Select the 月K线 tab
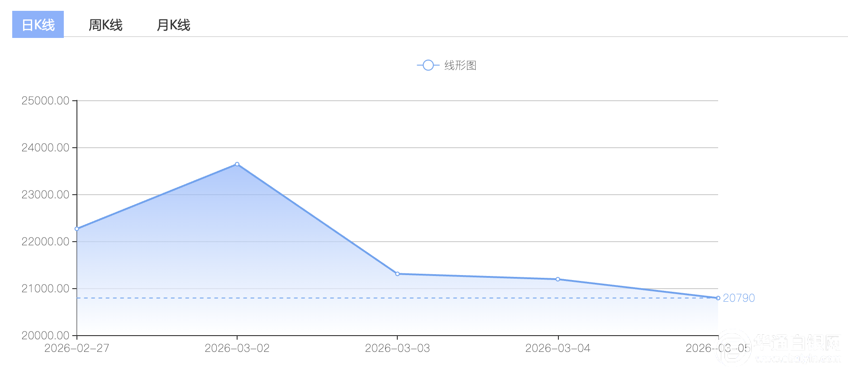This screenshot has height=374, width=848. [x=173, y=25]
